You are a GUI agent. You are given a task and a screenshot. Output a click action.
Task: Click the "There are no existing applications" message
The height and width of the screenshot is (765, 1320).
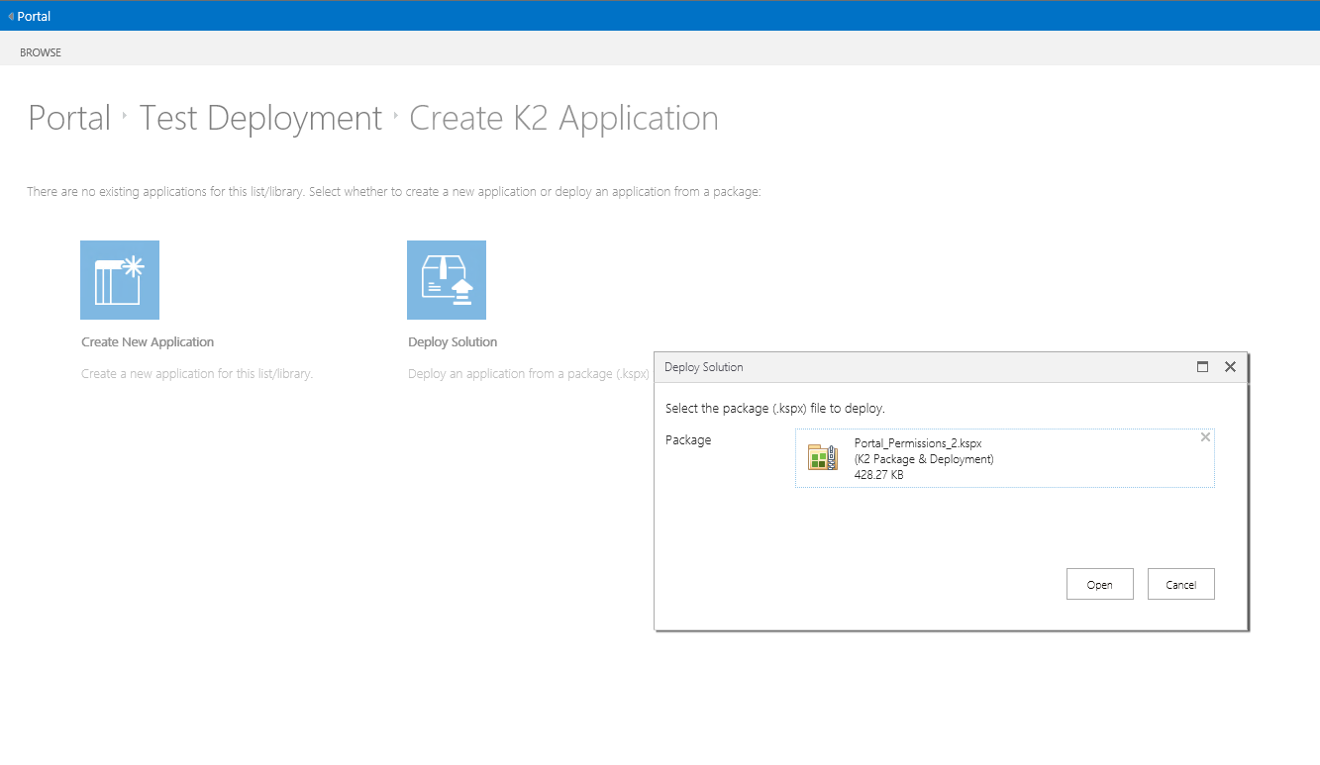pos(394,192)
